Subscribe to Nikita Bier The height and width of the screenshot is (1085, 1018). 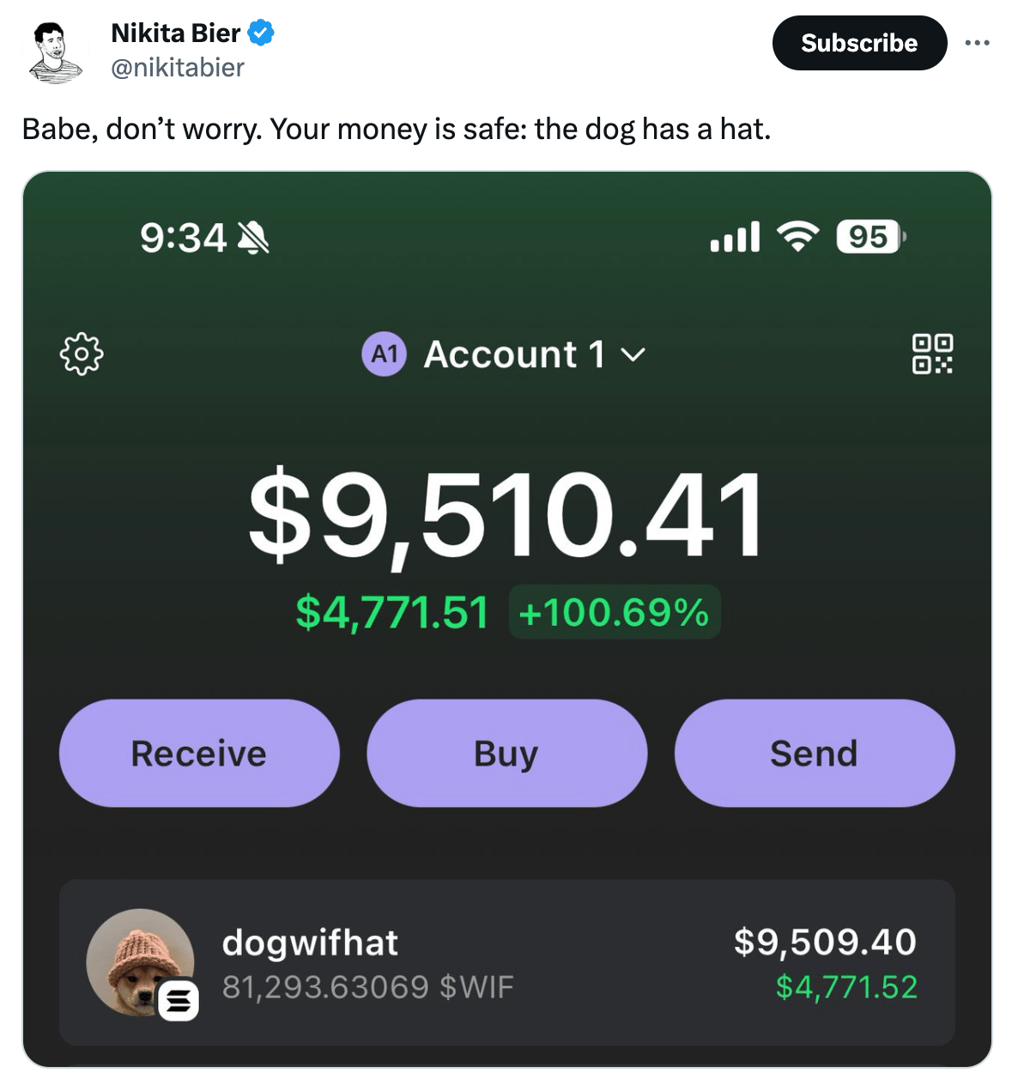pyautogui.click(x=859, y=43)
